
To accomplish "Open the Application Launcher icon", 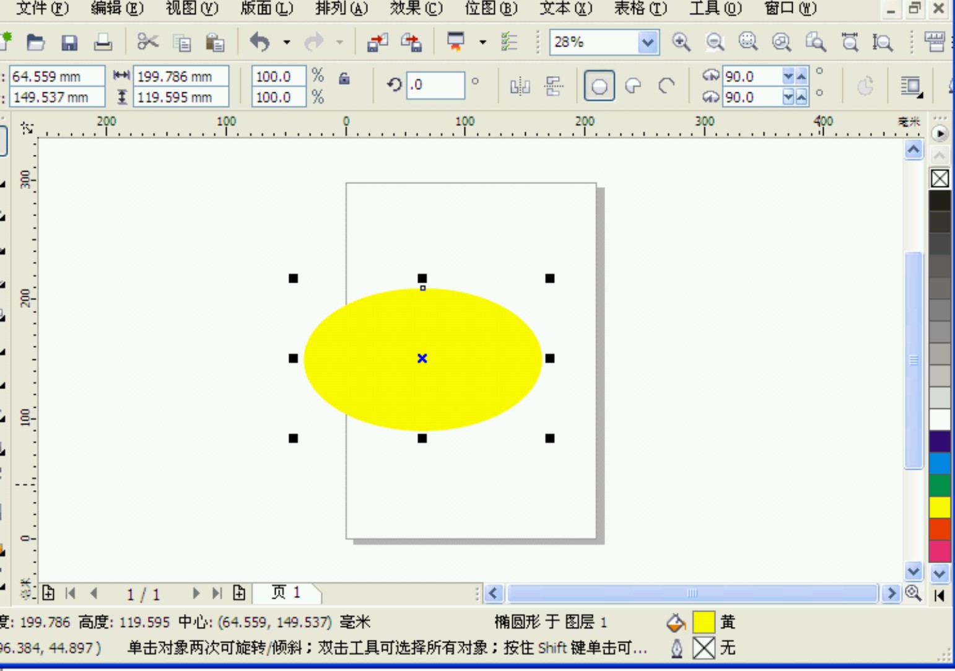I will click(456, 42).
